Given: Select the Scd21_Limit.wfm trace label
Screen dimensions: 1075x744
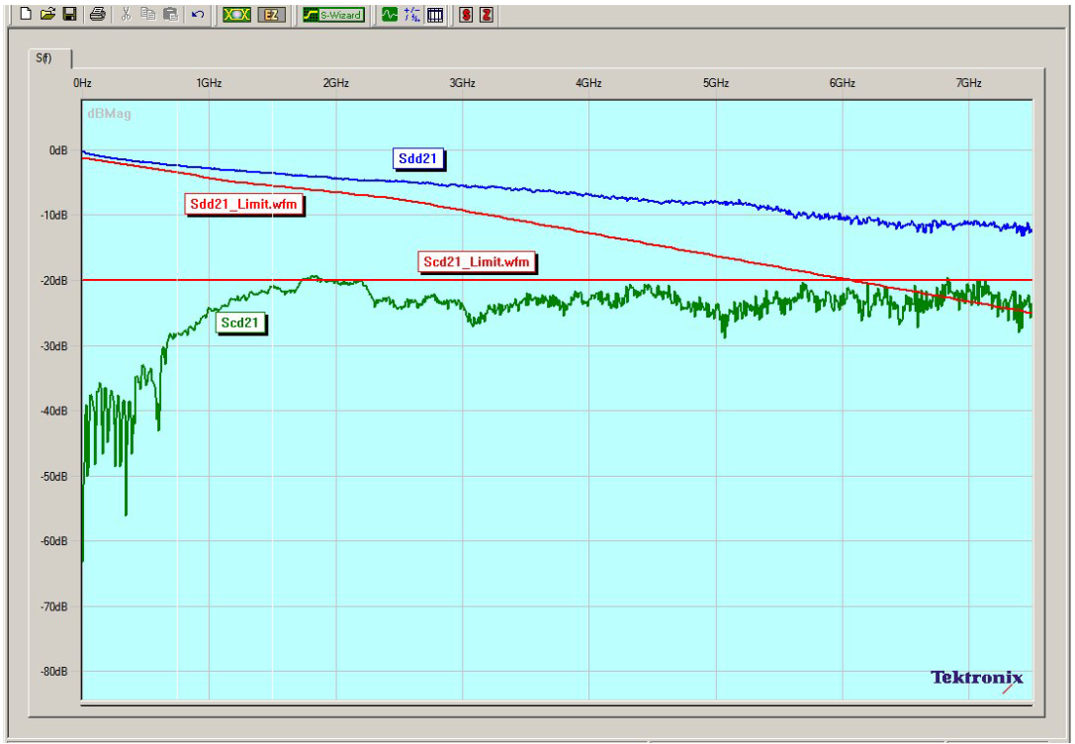Looking at the screenshot, I should (x=477, y=261).
